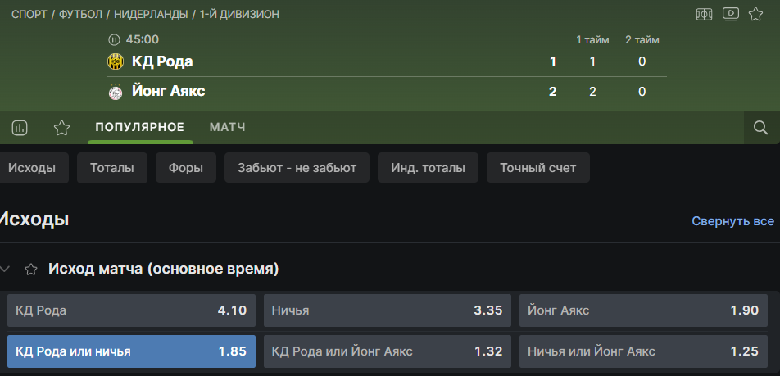Switch to the Матч tab
Viewport: 780px width, 376px height.
point(227,127)
